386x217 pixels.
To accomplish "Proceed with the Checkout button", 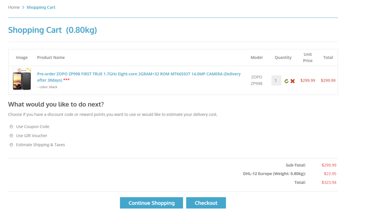I will pyautogui.click(x=206, y=203).
